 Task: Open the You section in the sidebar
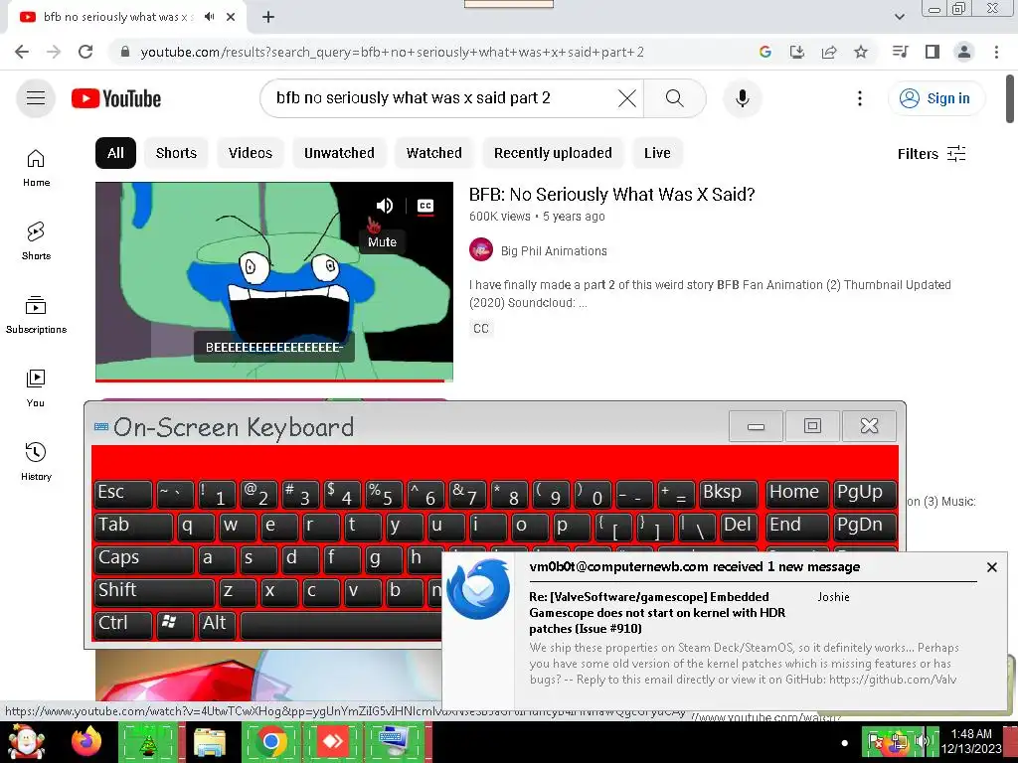point(36,388)
